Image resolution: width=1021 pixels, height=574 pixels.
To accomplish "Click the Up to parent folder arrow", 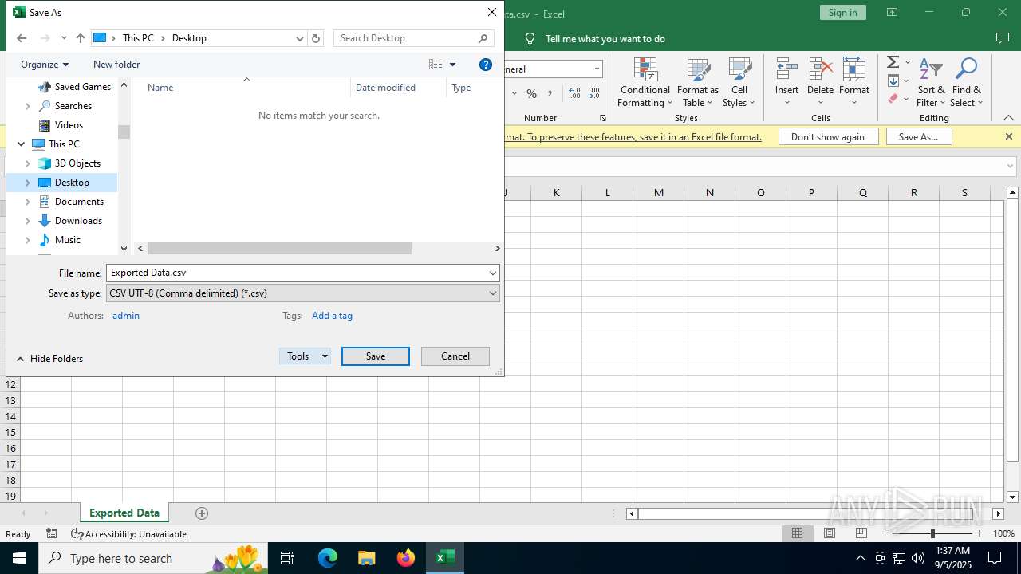I will [81, 38].
